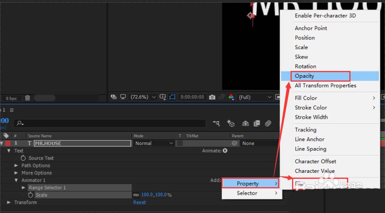
Task: Toggle motion blur switch in timeline
Action: click(x=268, y=123)
